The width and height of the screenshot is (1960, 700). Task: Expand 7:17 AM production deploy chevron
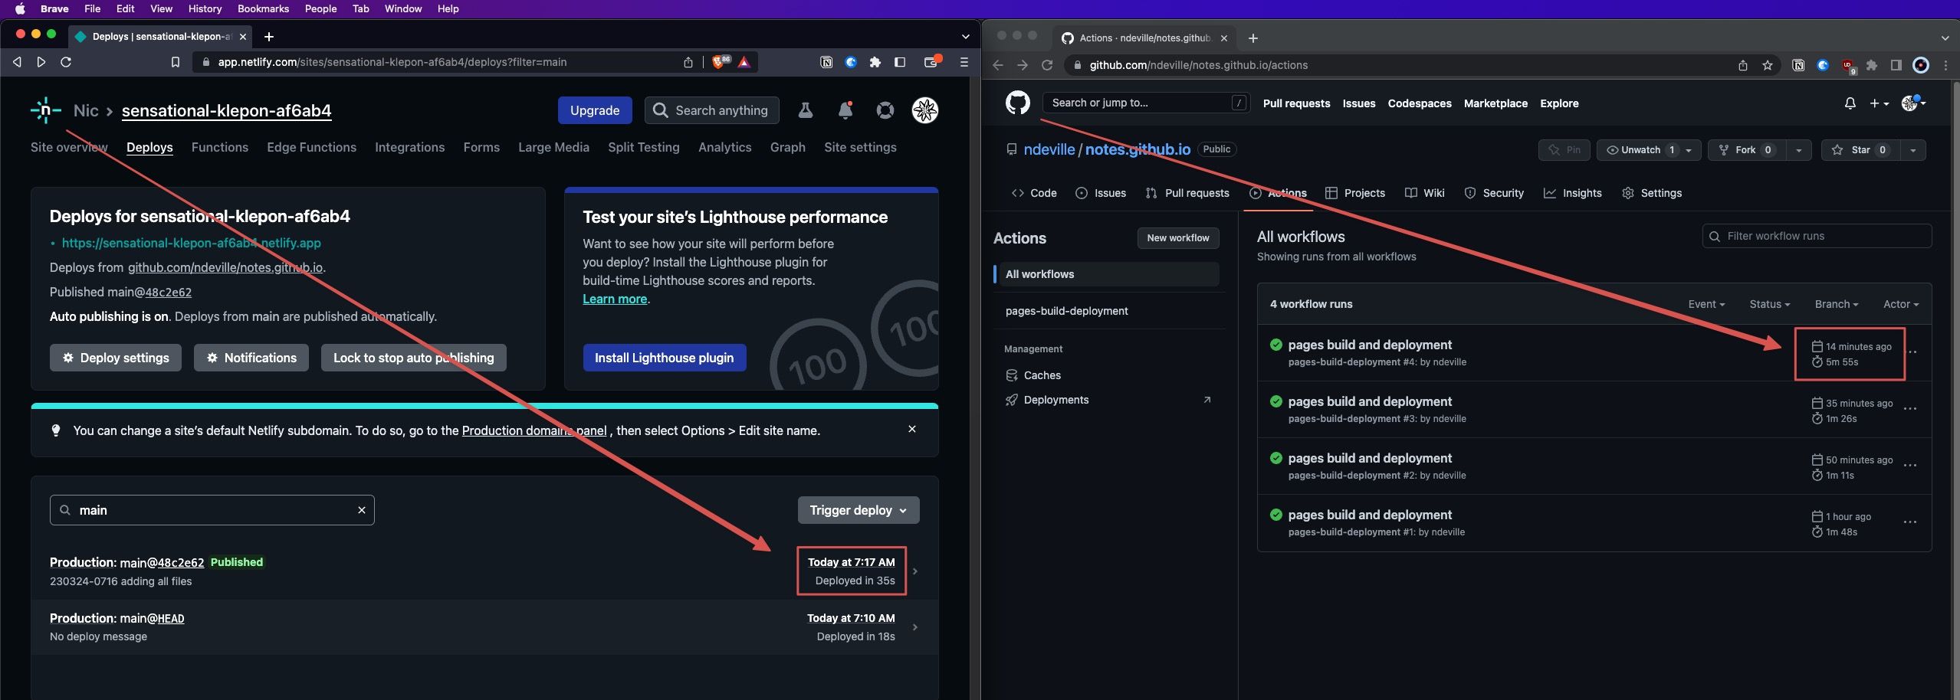(x=915, y=571)
